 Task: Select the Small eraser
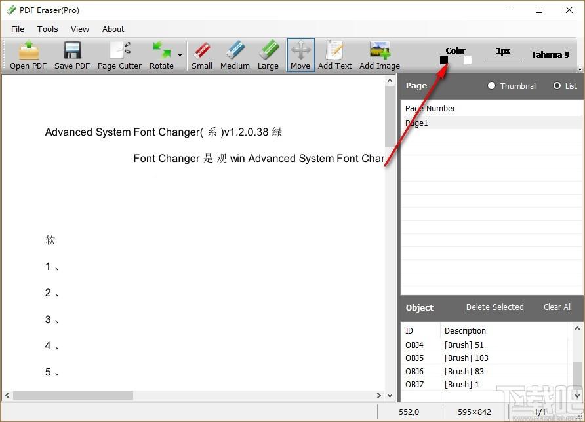coord(202,55)
